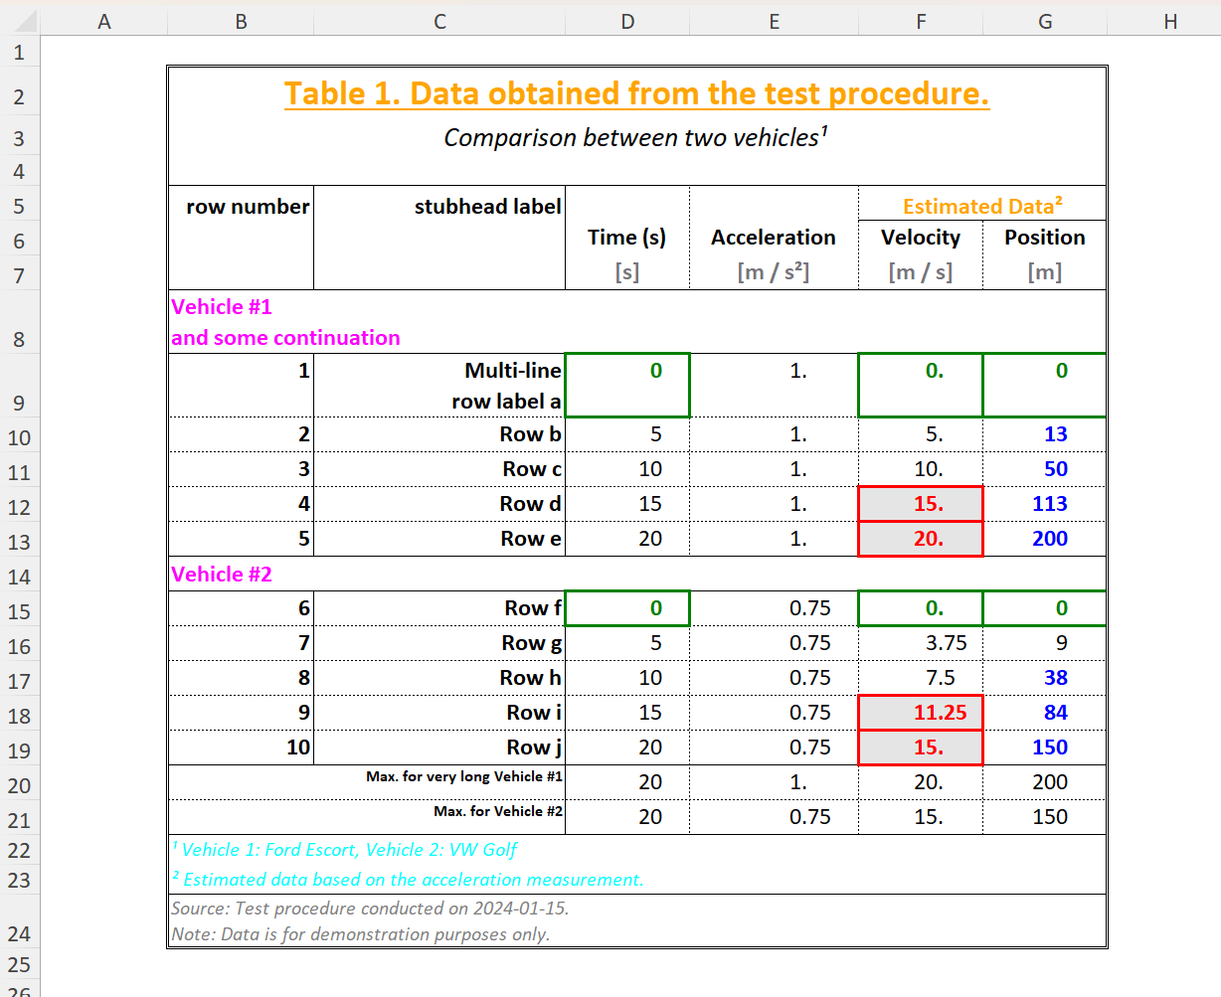
Task: Click the velocity cell showing 3.75
Action: tap(921, 643)
